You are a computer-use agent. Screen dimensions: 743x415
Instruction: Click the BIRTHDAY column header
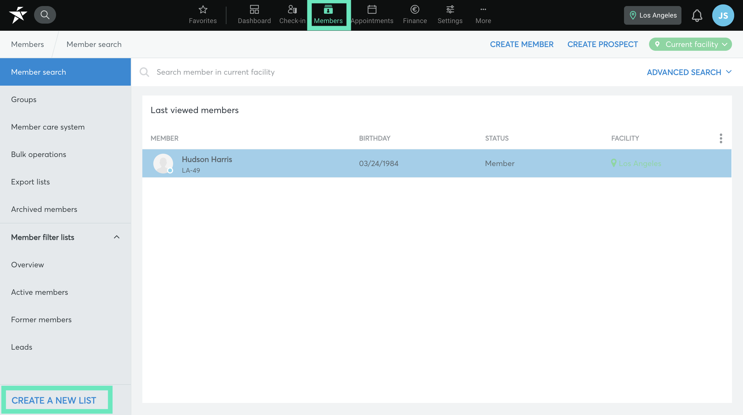pos(374,138)
